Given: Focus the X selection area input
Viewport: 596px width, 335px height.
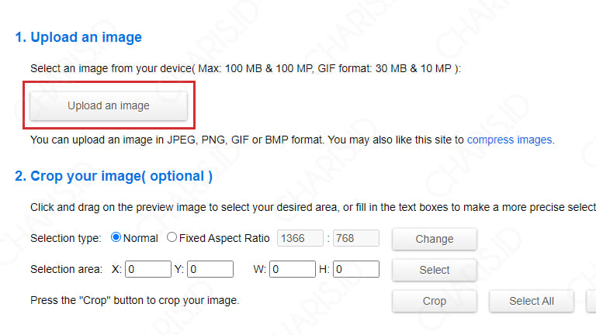Looking at the screenshot, I should (x=148, y=269).
